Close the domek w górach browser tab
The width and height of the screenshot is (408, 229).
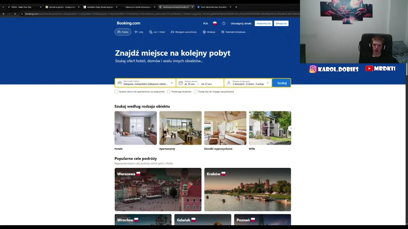coord(79,7)
